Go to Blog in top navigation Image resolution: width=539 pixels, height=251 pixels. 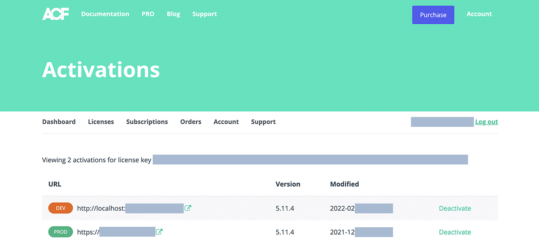click(173, 14)
